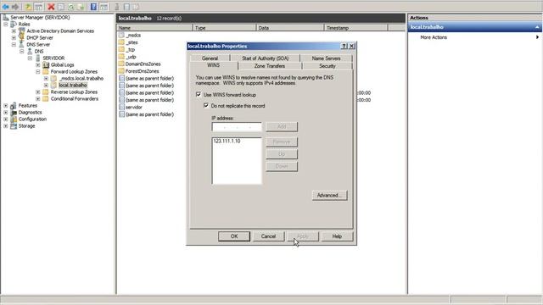Collapse the Actions local.trabalho header
Image resolution: width=543 pixels, height=305 pixels.
point(537,27)
